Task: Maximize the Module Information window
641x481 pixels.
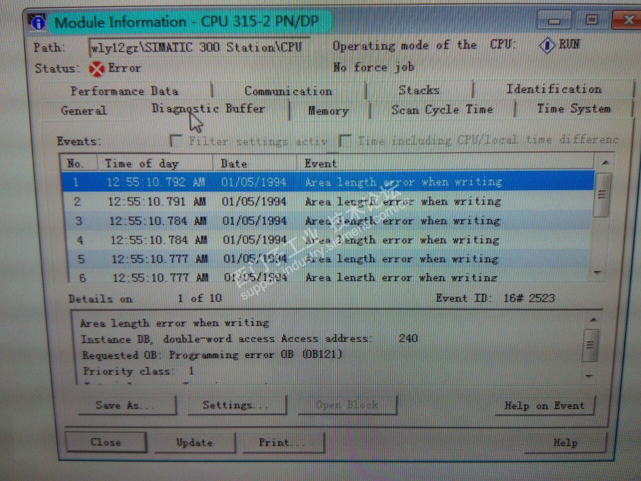Action: (x=591, y=20)
